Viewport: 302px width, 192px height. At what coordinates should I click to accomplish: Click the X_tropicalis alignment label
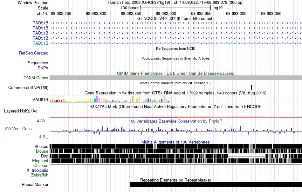point(38,170)
